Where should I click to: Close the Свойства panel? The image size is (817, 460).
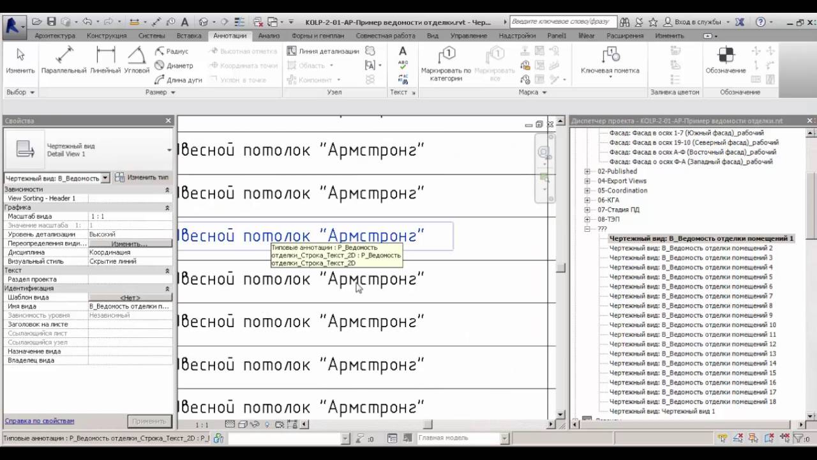(169, 121)
